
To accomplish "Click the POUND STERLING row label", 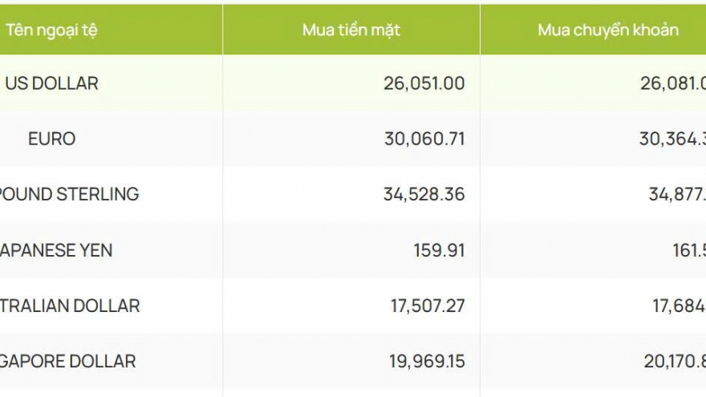I will click(x=70, y=194).
